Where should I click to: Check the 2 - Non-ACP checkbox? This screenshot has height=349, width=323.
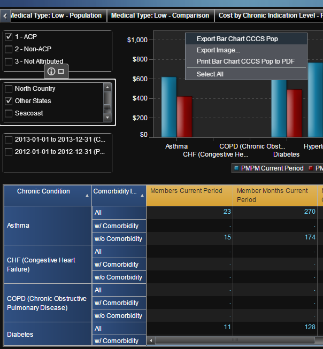[9, 49]
